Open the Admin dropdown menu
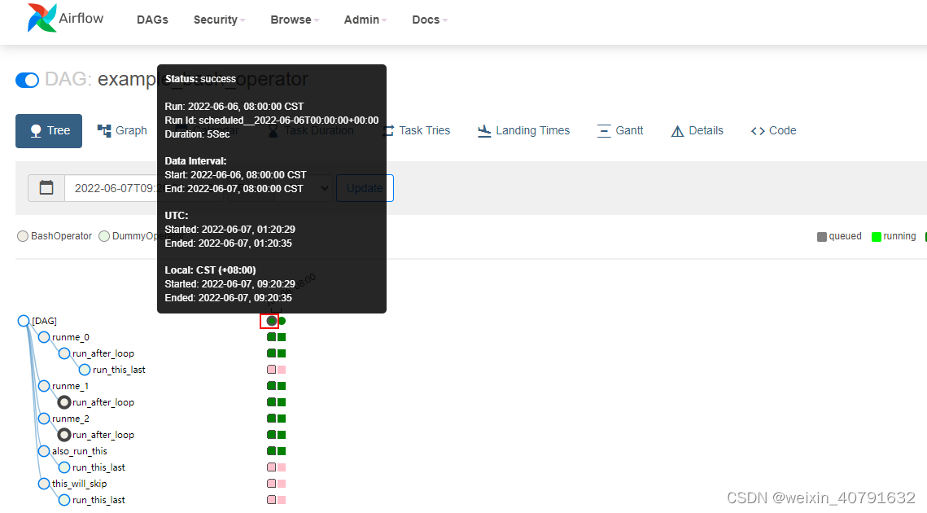The image size is (927, 513). (365, 20)
